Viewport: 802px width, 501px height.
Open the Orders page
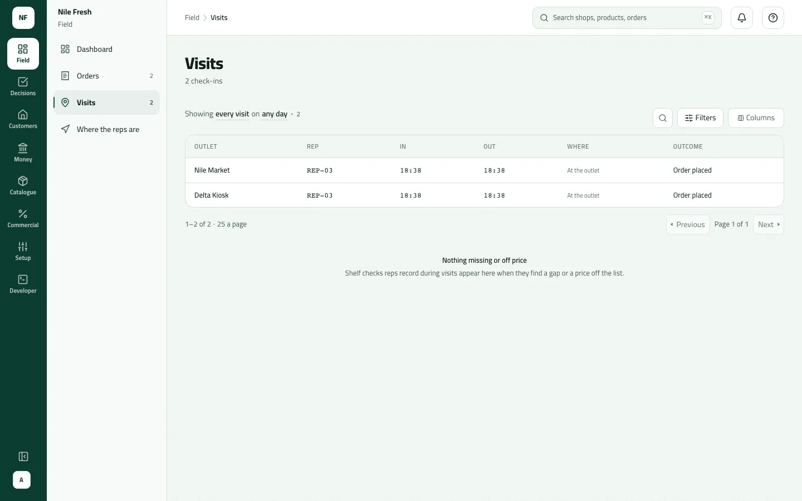pos(106,76)
